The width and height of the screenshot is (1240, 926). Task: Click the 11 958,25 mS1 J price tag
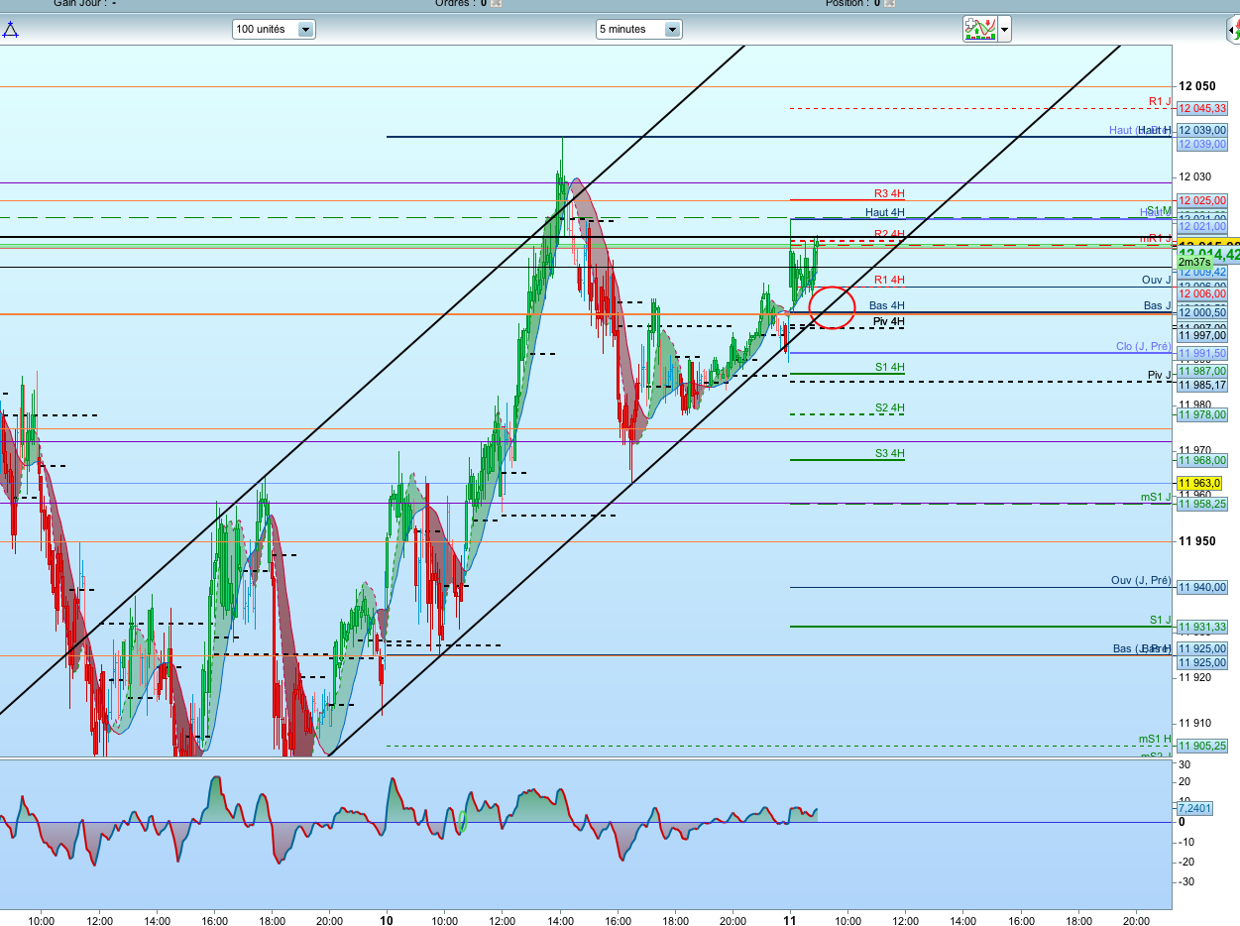1201,504
